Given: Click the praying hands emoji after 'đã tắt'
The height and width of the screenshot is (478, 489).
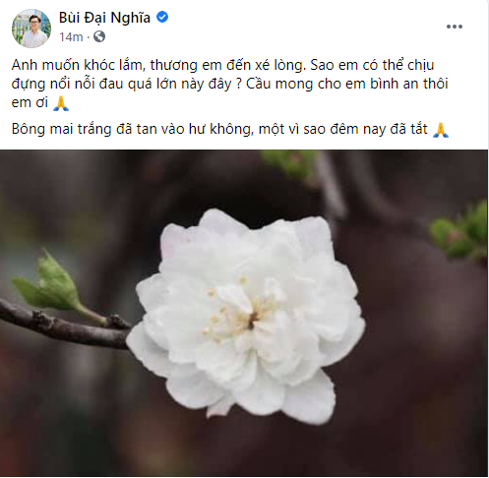Looking at the screenshot, I should tap(441, 130).
